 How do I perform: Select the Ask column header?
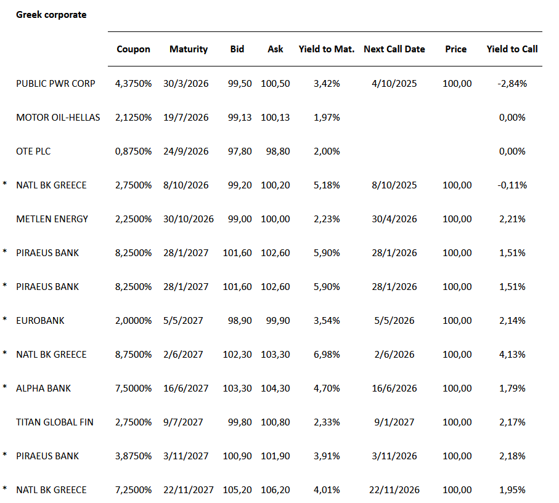tap(275, 49)
